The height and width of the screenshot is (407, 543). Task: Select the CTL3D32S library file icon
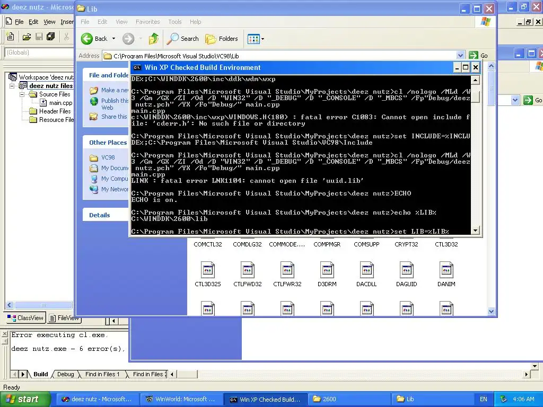coord(207,270)
